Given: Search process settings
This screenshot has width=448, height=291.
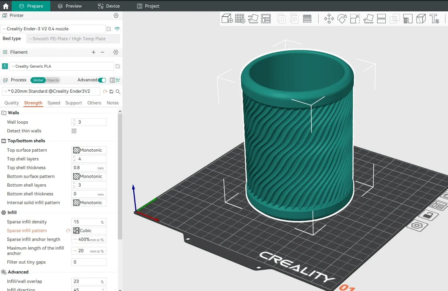Looking at the screenshot, I should (x=118, y=92).
